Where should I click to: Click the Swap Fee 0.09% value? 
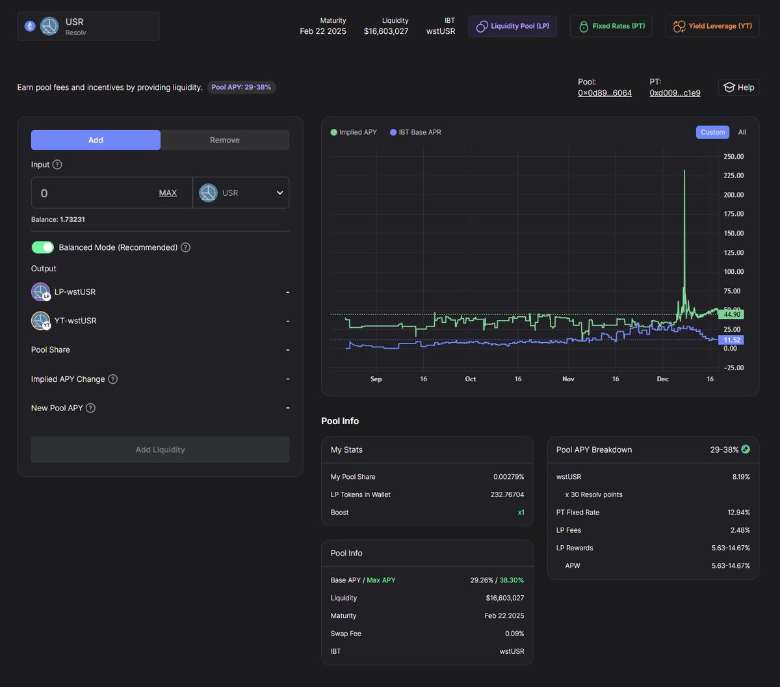point(514,634)
